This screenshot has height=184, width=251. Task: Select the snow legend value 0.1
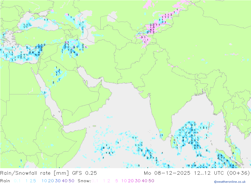pos(95,181)
